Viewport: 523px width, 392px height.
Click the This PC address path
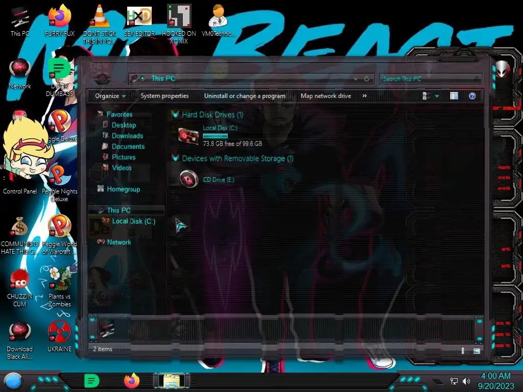[x=163, y=78]
